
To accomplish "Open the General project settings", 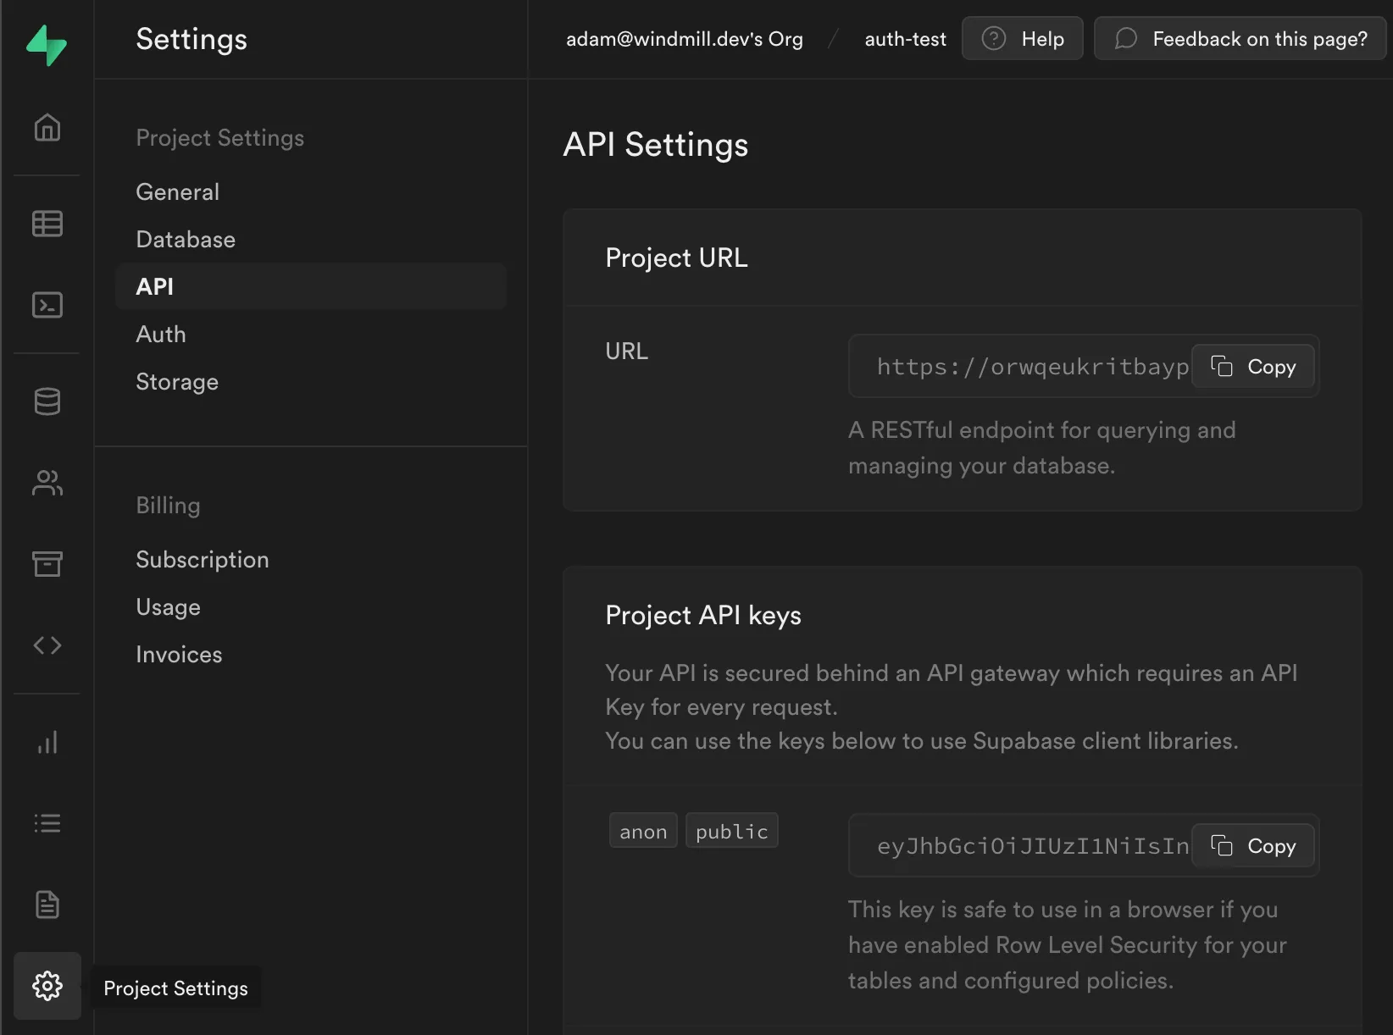I will tap(177, 191).
